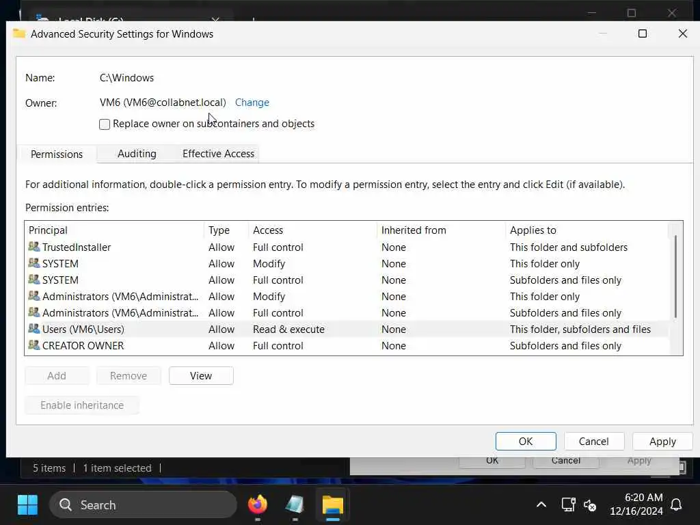Viewport: 700px width, 525px height.
Task: Sort by the Principal column header
Action: [114, 230]
